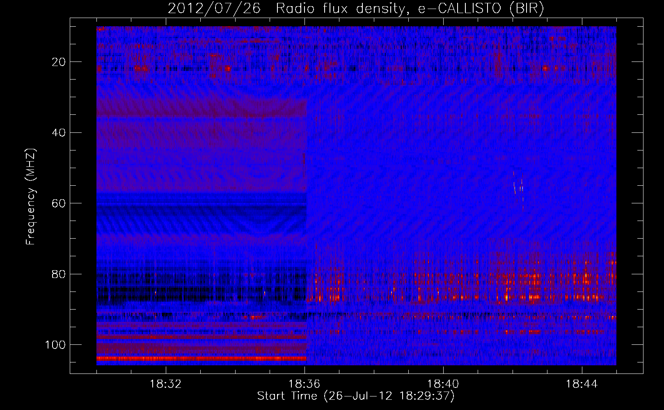Click the 80 MHz frequency tick label
The image size is (664, 410).
coord(59,274)
